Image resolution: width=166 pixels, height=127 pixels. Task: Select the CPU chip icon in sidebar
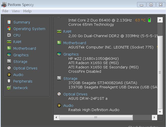(9, 35)
